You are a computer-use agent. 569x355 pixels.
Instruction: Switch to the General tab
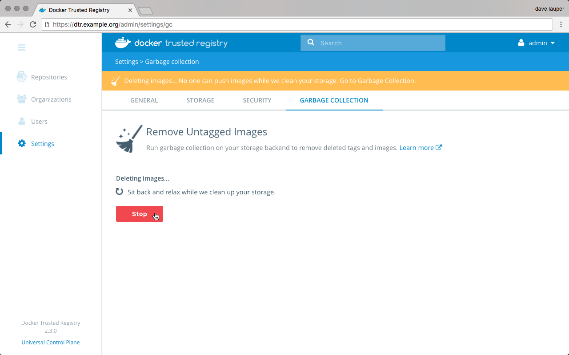(x=144, y=100)
